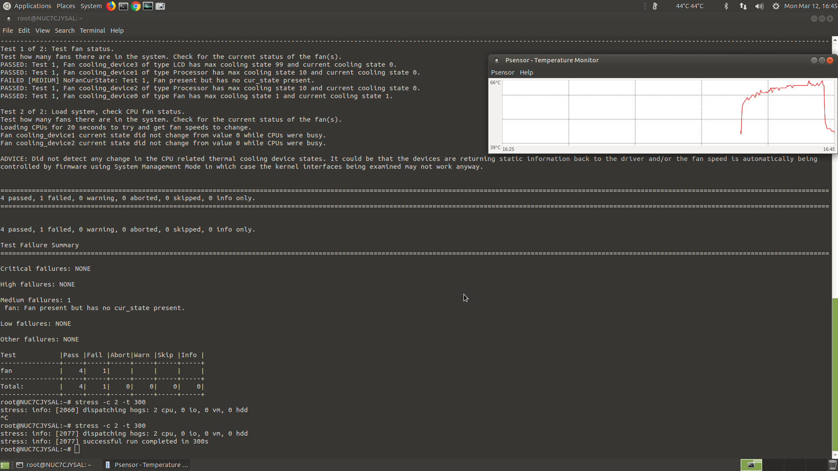The height and width of the screenshot is (471, 838).
Task: Open the terminal Help menu
Action: click(117, 31)
